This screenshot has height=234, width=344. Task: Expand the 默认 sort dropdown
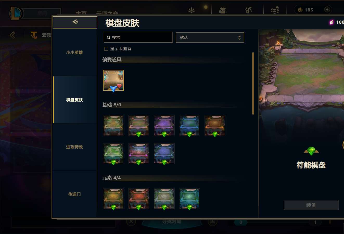(210, 37)
